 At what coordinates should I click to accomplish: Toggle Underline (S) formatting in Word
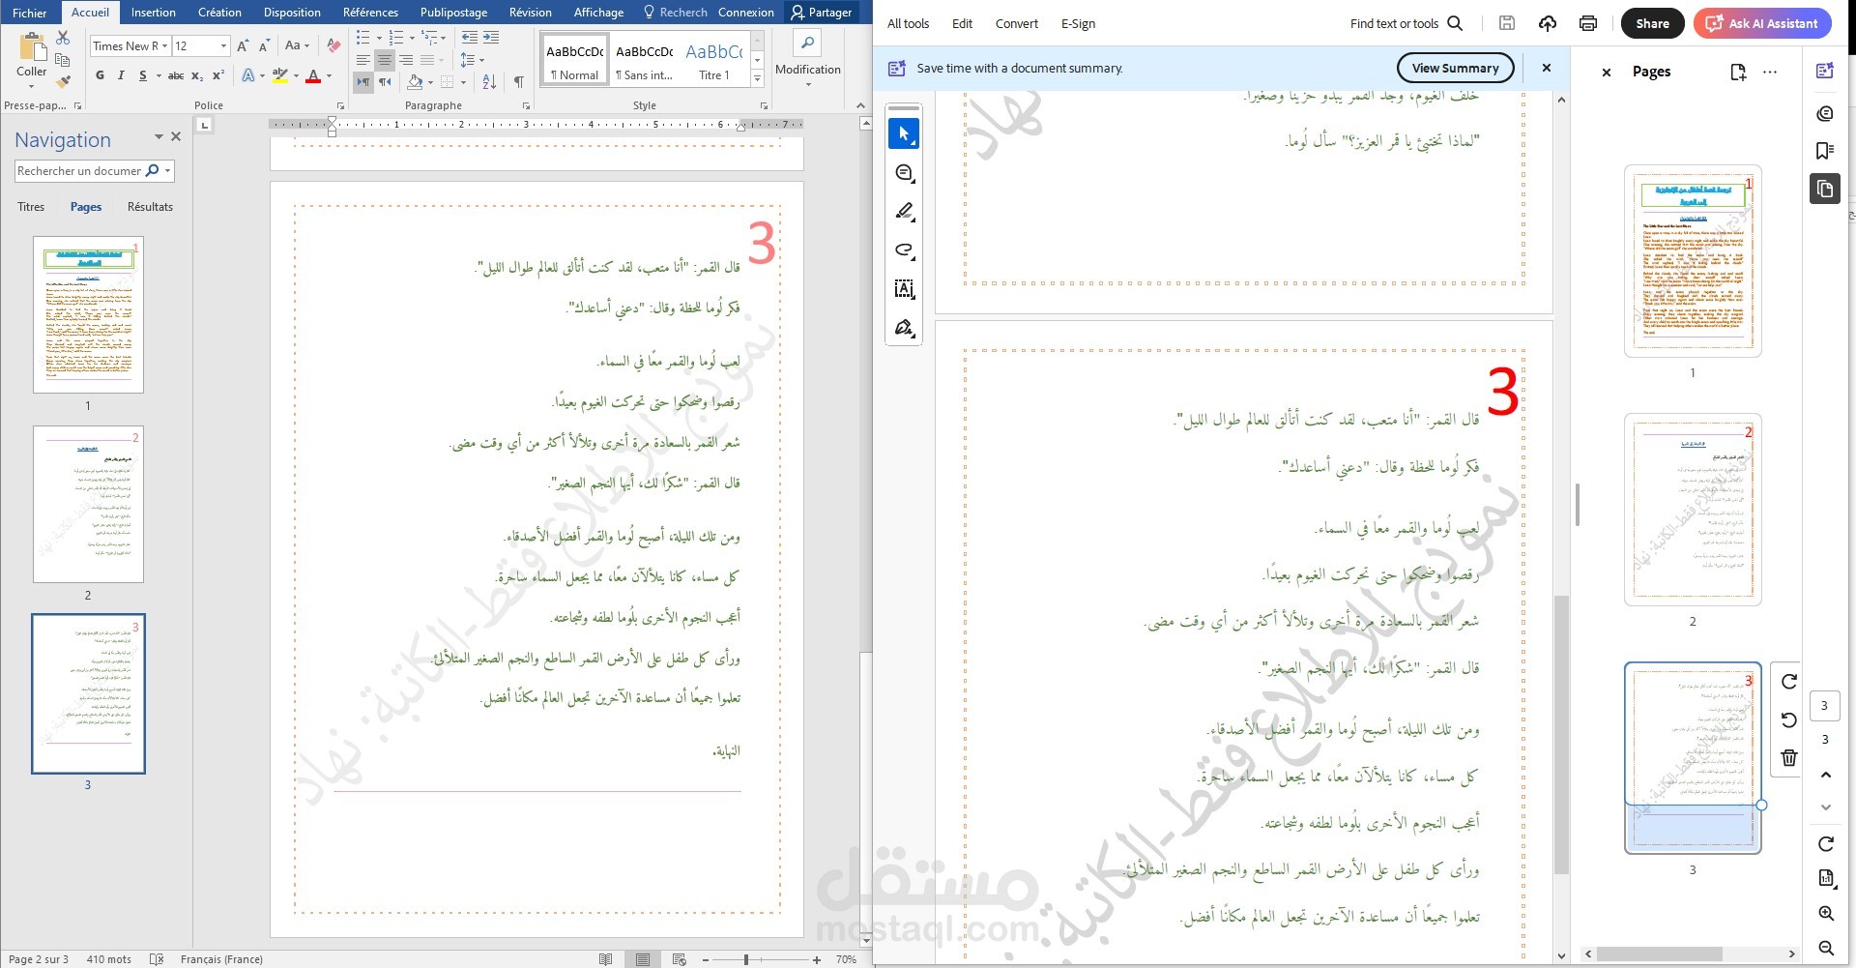(x=142, y=75)
